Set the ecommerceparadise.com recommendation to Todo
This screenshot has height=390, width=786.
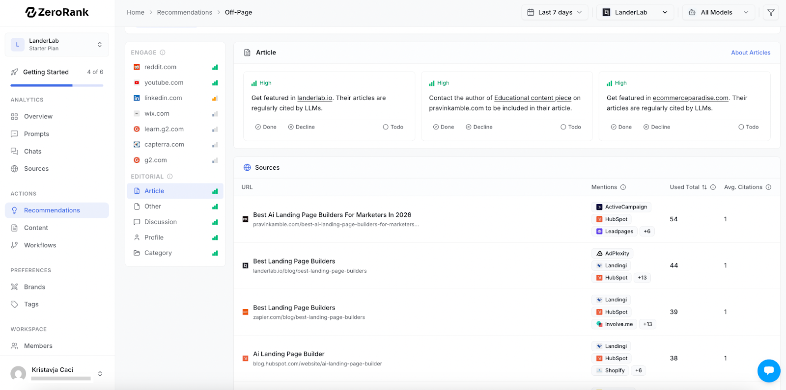click(749, 127)
